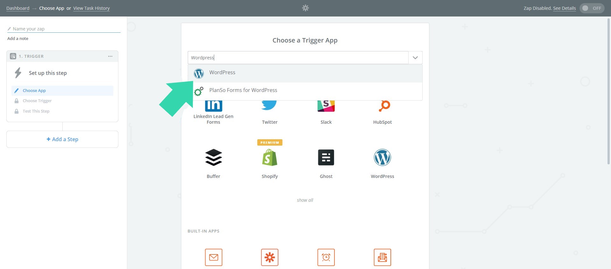611x269 pixels.
Task: Click the Set up this step heading
Action: pyautogui.click(x=48, y=73)
